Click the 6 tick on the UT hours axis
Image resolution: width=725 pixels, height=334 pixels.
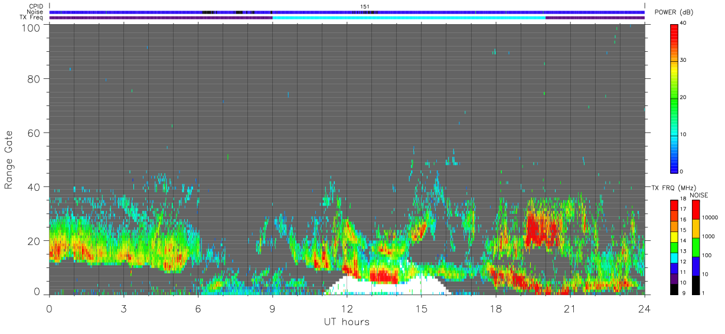pos(198,308)
